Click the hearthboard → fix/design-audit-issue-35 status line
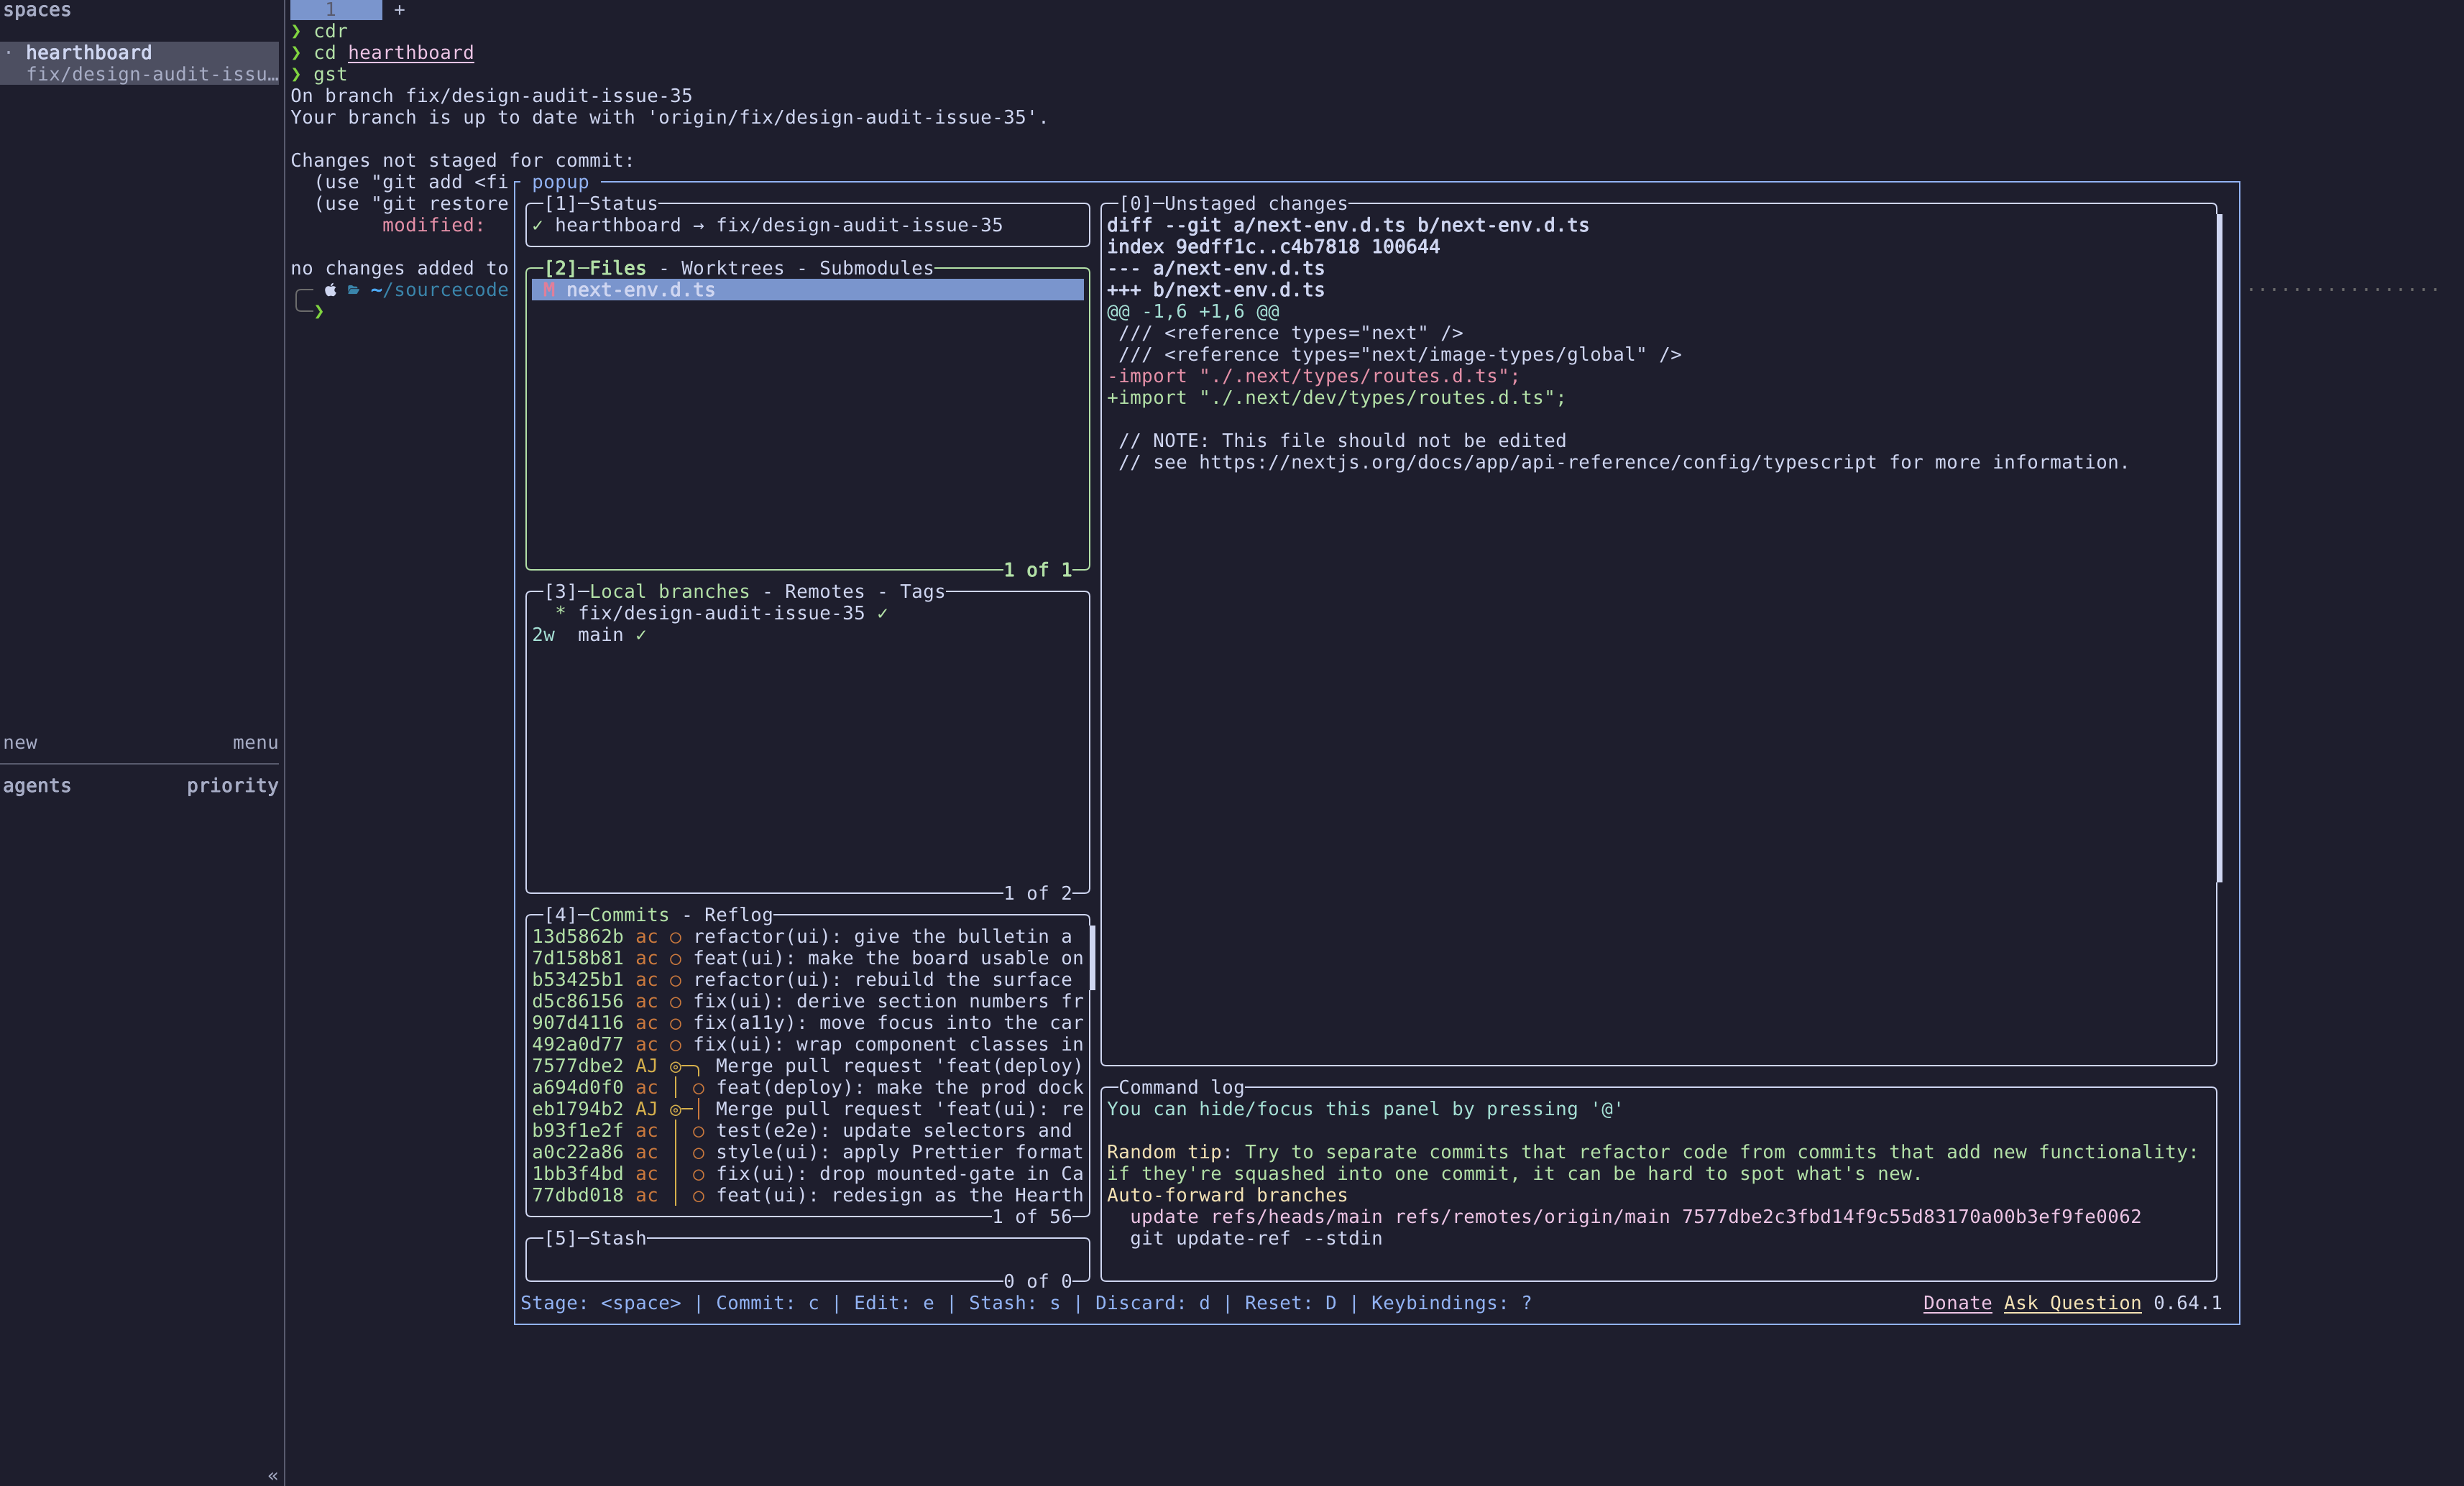Viewport: 2464px width, 1486px height. point(778,225)
